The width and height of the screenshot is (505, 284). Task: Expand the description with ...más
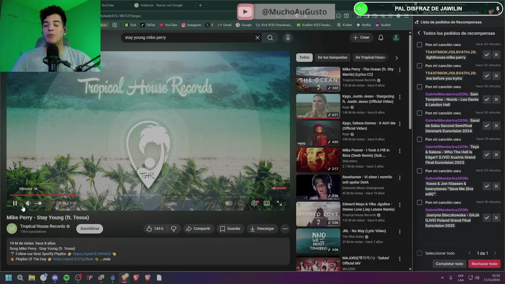(105, 259)
